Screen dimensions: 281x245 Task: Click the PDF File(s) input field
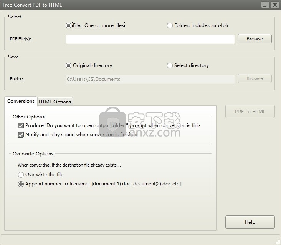150,39
